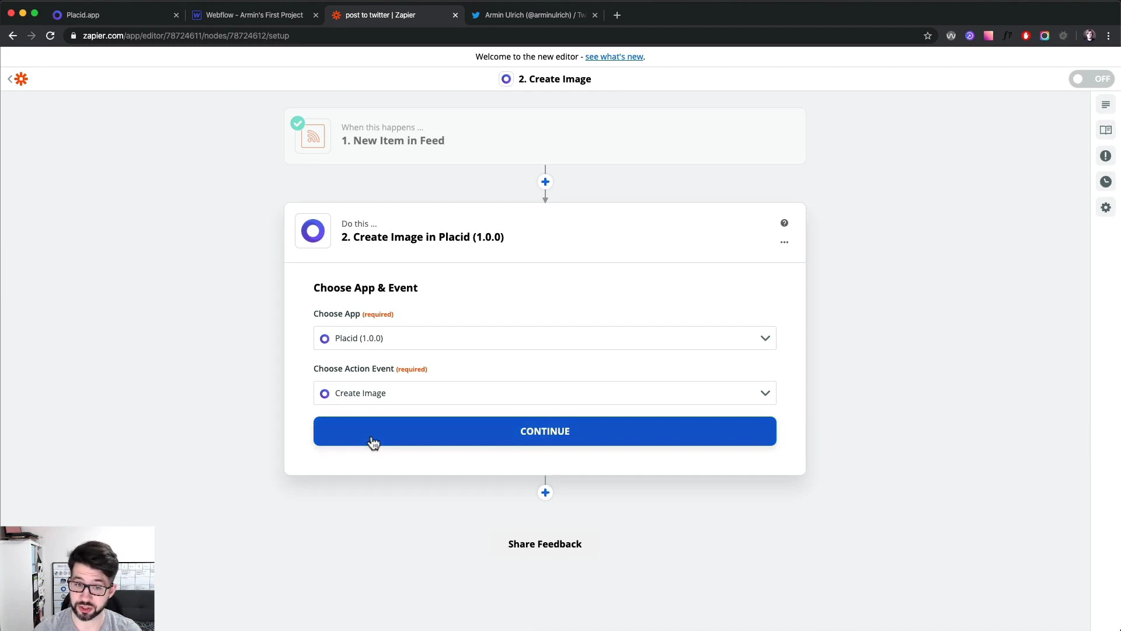The width and height of the screenshot is (1121, 631).
Task: Add a step below Create Image
Action: 545,493
